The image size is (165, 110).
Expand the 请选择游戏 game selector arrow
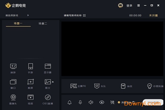click(28, 15)
